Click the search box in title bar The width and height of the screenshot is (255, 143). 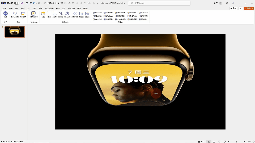pyautogui.click(x=159, y=3)
